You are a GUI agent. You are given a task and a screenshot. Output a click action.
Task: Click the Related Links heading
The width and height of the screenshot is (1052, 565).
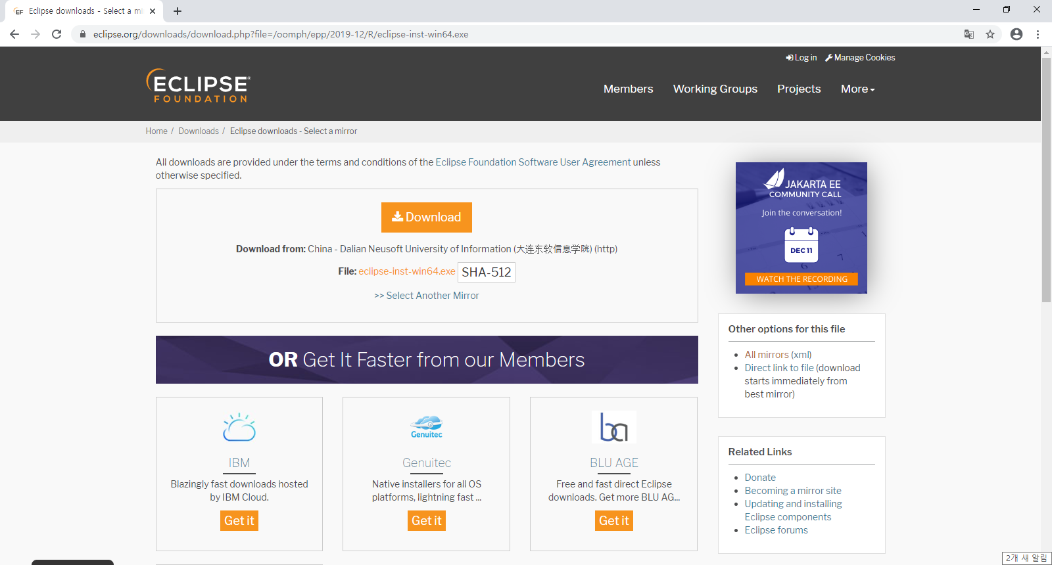pyautogui.click(x=760, y=452)
